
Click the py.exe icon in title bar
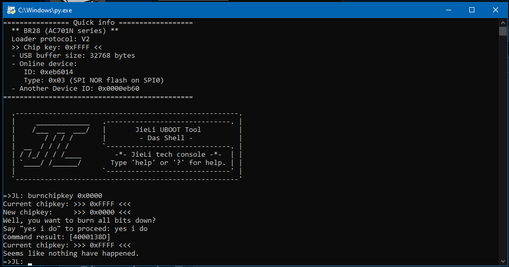[11, 10]
